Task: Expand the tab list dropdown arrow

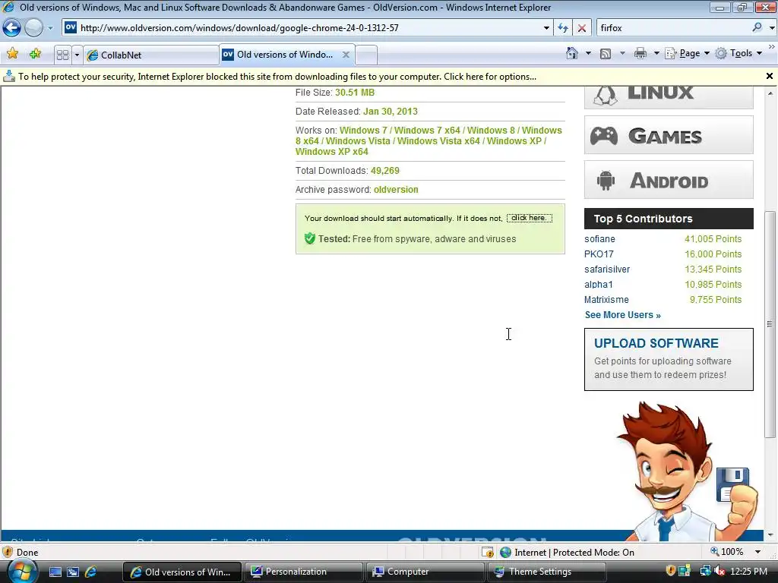Action: (77, 55)
